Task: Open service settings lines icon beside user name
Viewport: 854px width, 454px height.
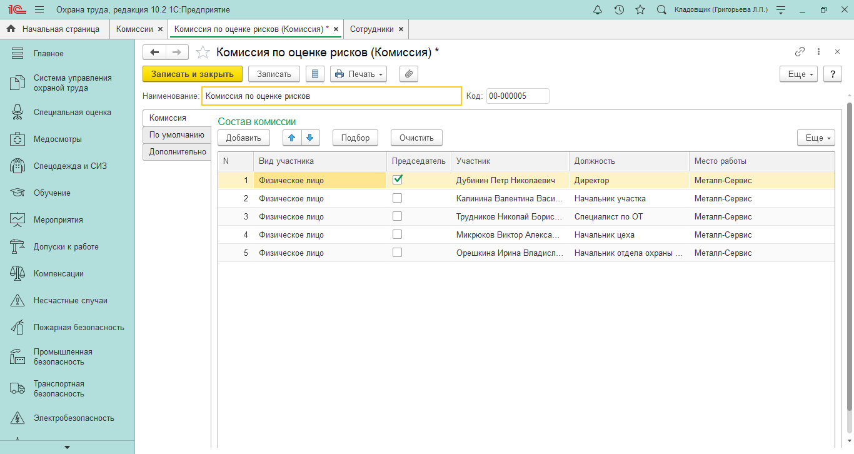Action: coord(780,9)
